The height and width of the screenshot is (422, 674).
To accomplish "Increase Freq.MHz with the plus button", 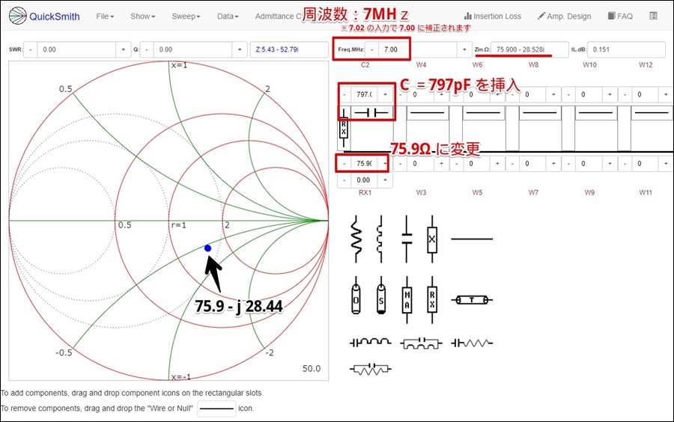I will click(464, 49).
